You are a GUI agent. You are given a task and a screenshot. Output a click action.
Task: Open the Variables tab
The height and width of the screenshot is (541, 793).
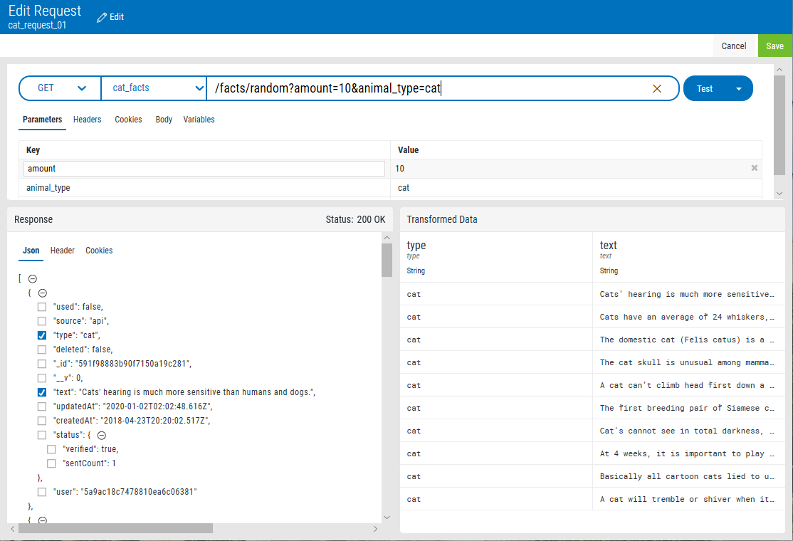click(x=199, y=120)
